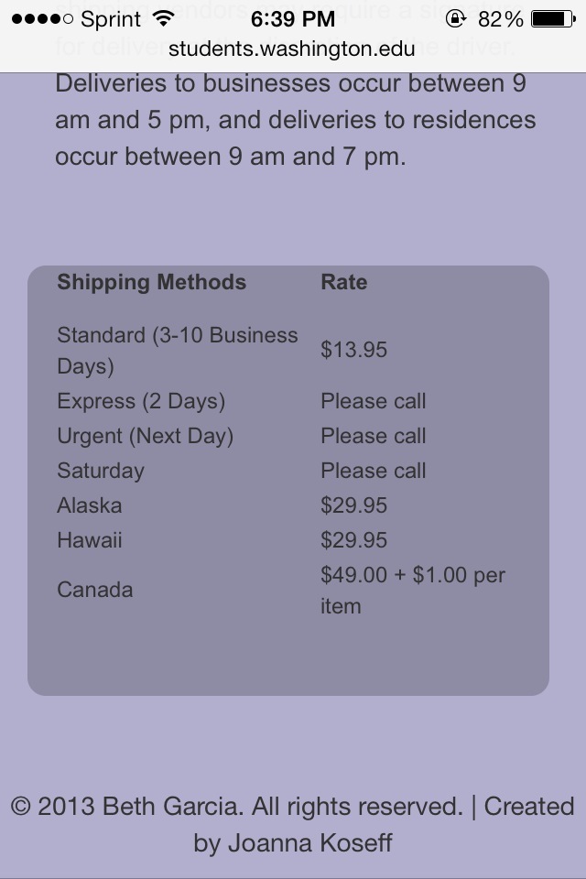Tap the Hawaii $29.95 rate
The height and width of the screenshot is (879, 586).
click(353, 540)
